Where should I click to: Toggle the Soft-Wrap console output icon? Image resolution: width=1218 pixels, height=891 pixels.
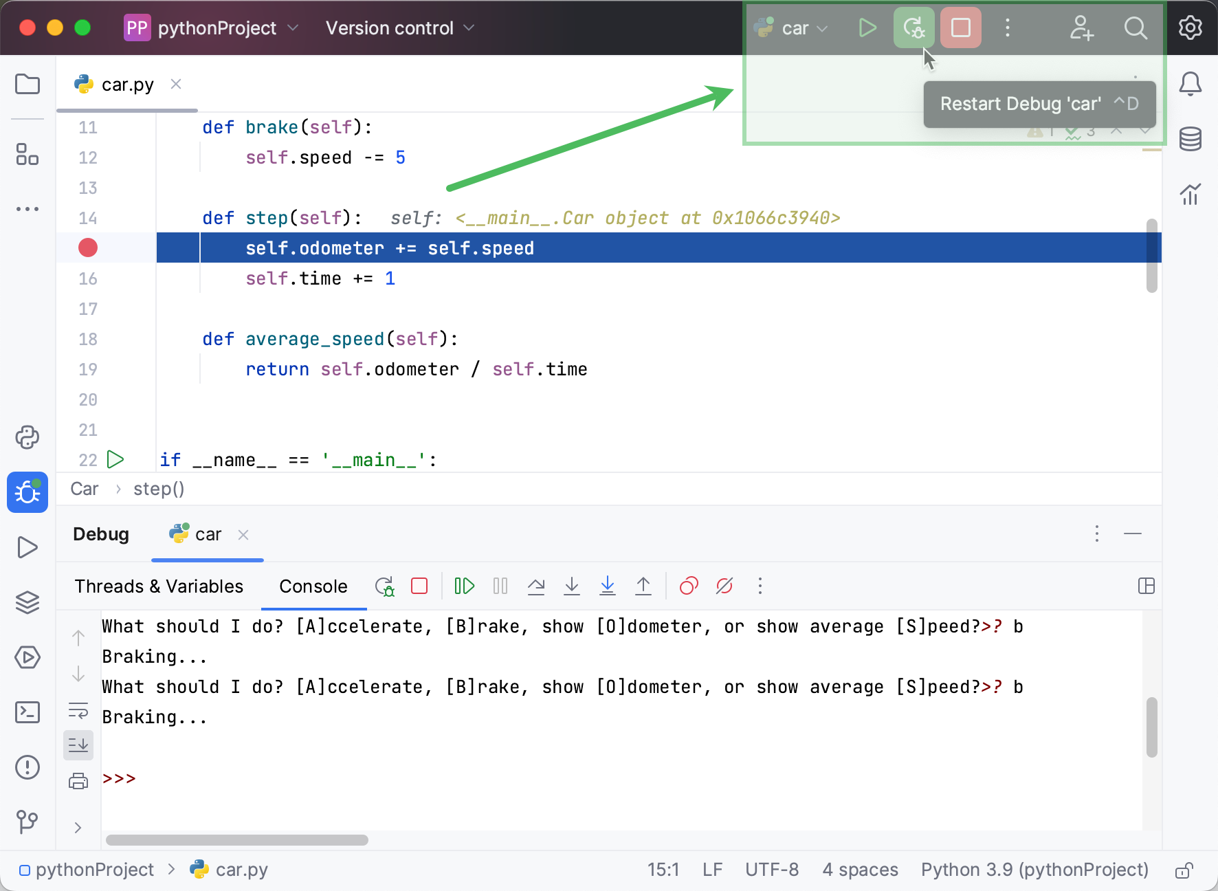[78, 712]
